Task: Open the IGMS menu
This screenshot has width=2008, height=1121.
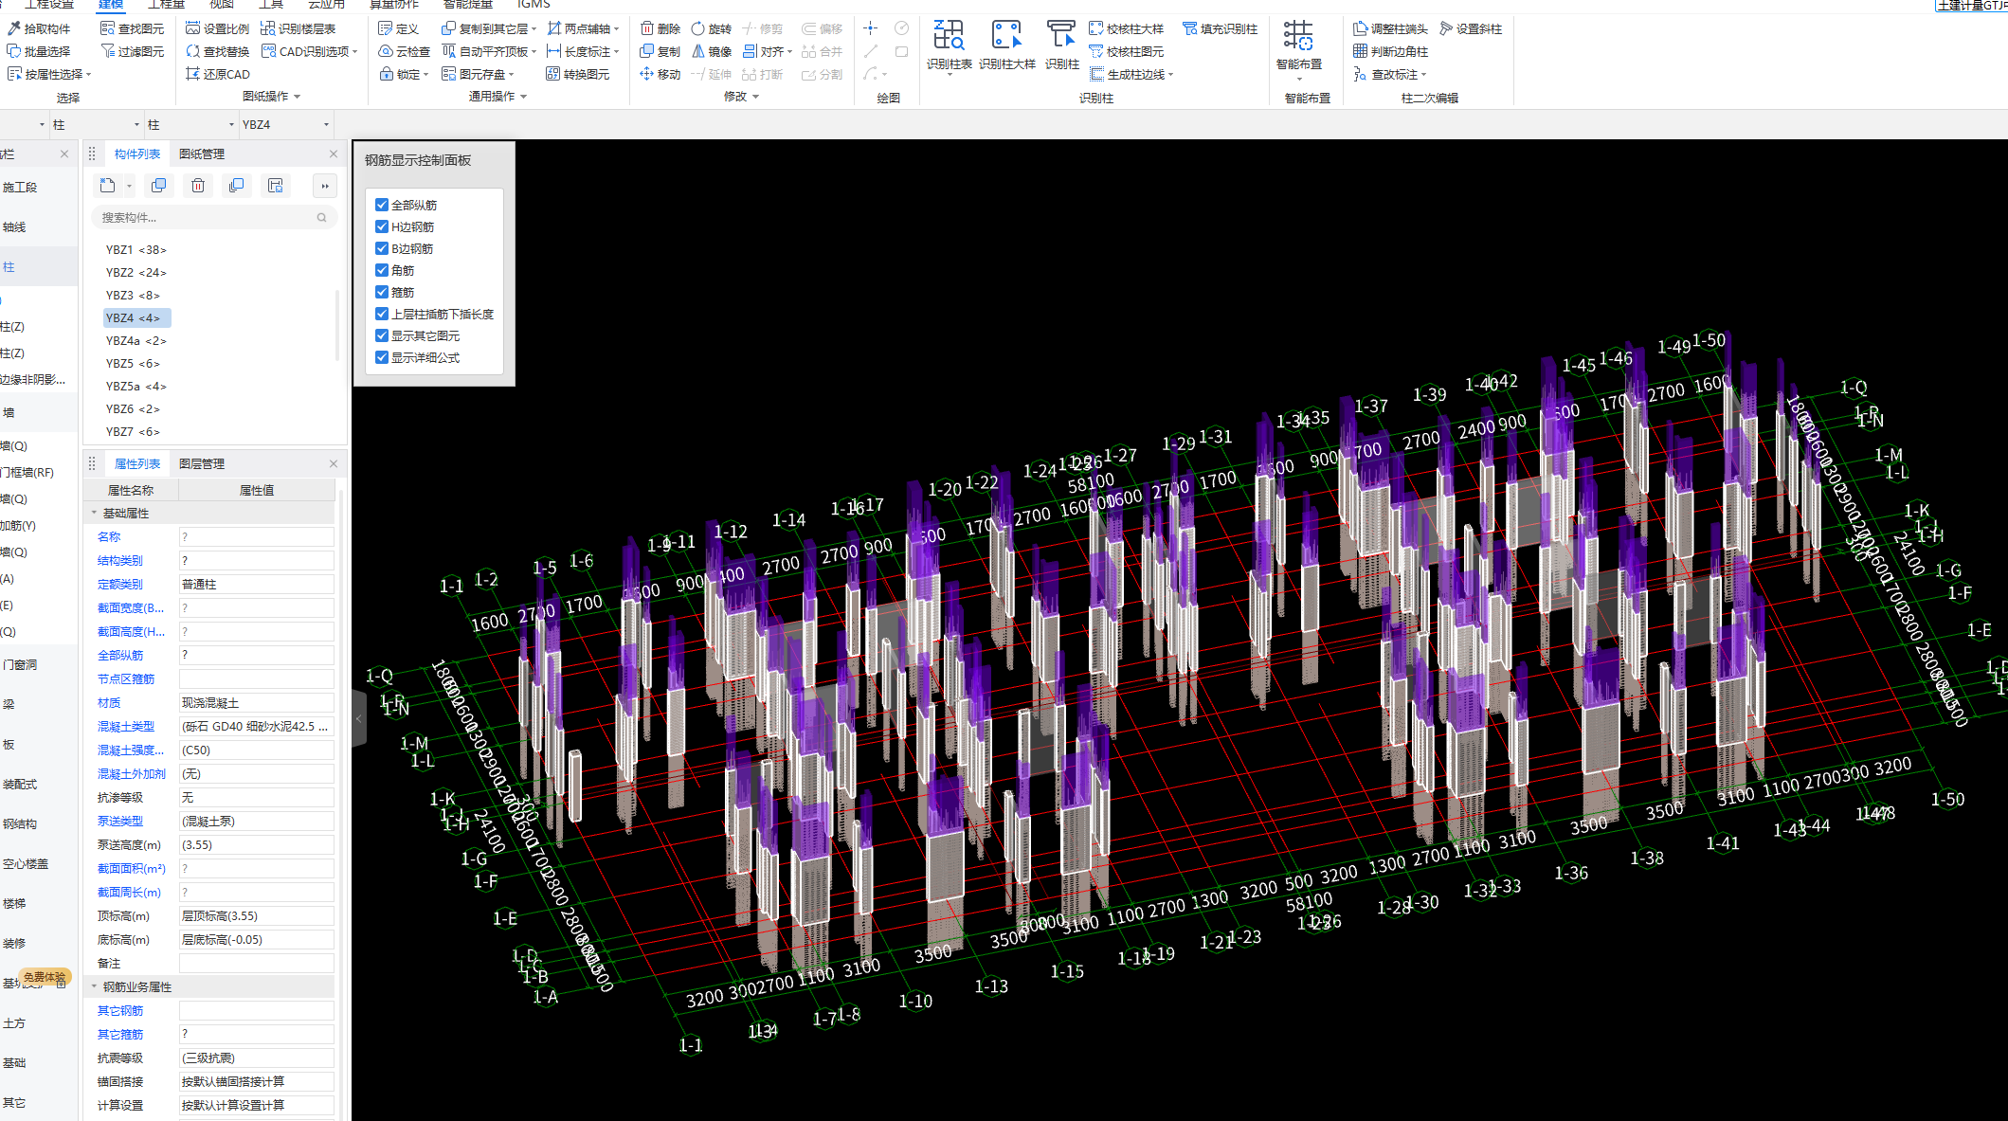Action: coord(534,5)
